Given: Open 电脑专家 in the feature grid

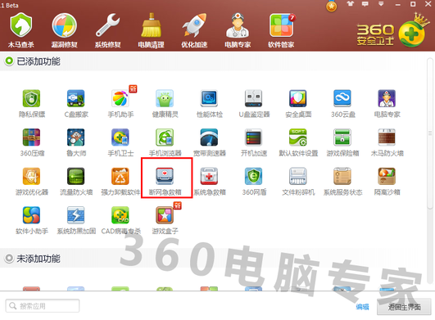Looking at the screenshot, I should (387, 103).
